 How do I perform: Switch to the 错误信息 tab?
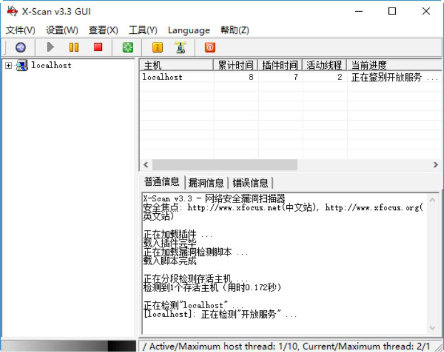point(250,183)
